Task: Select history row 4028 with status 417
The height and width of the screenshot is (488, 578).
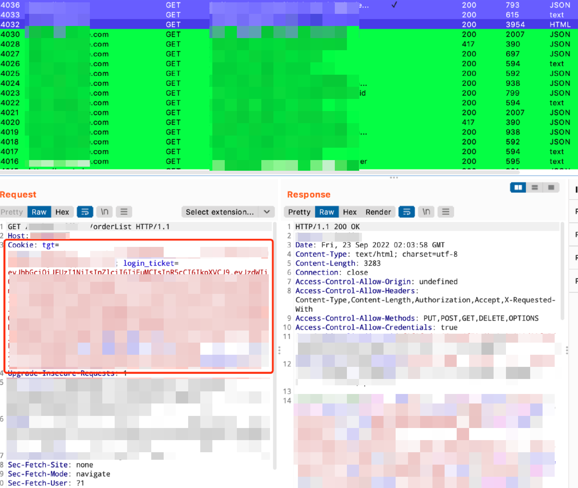Action: pos(289,44)
